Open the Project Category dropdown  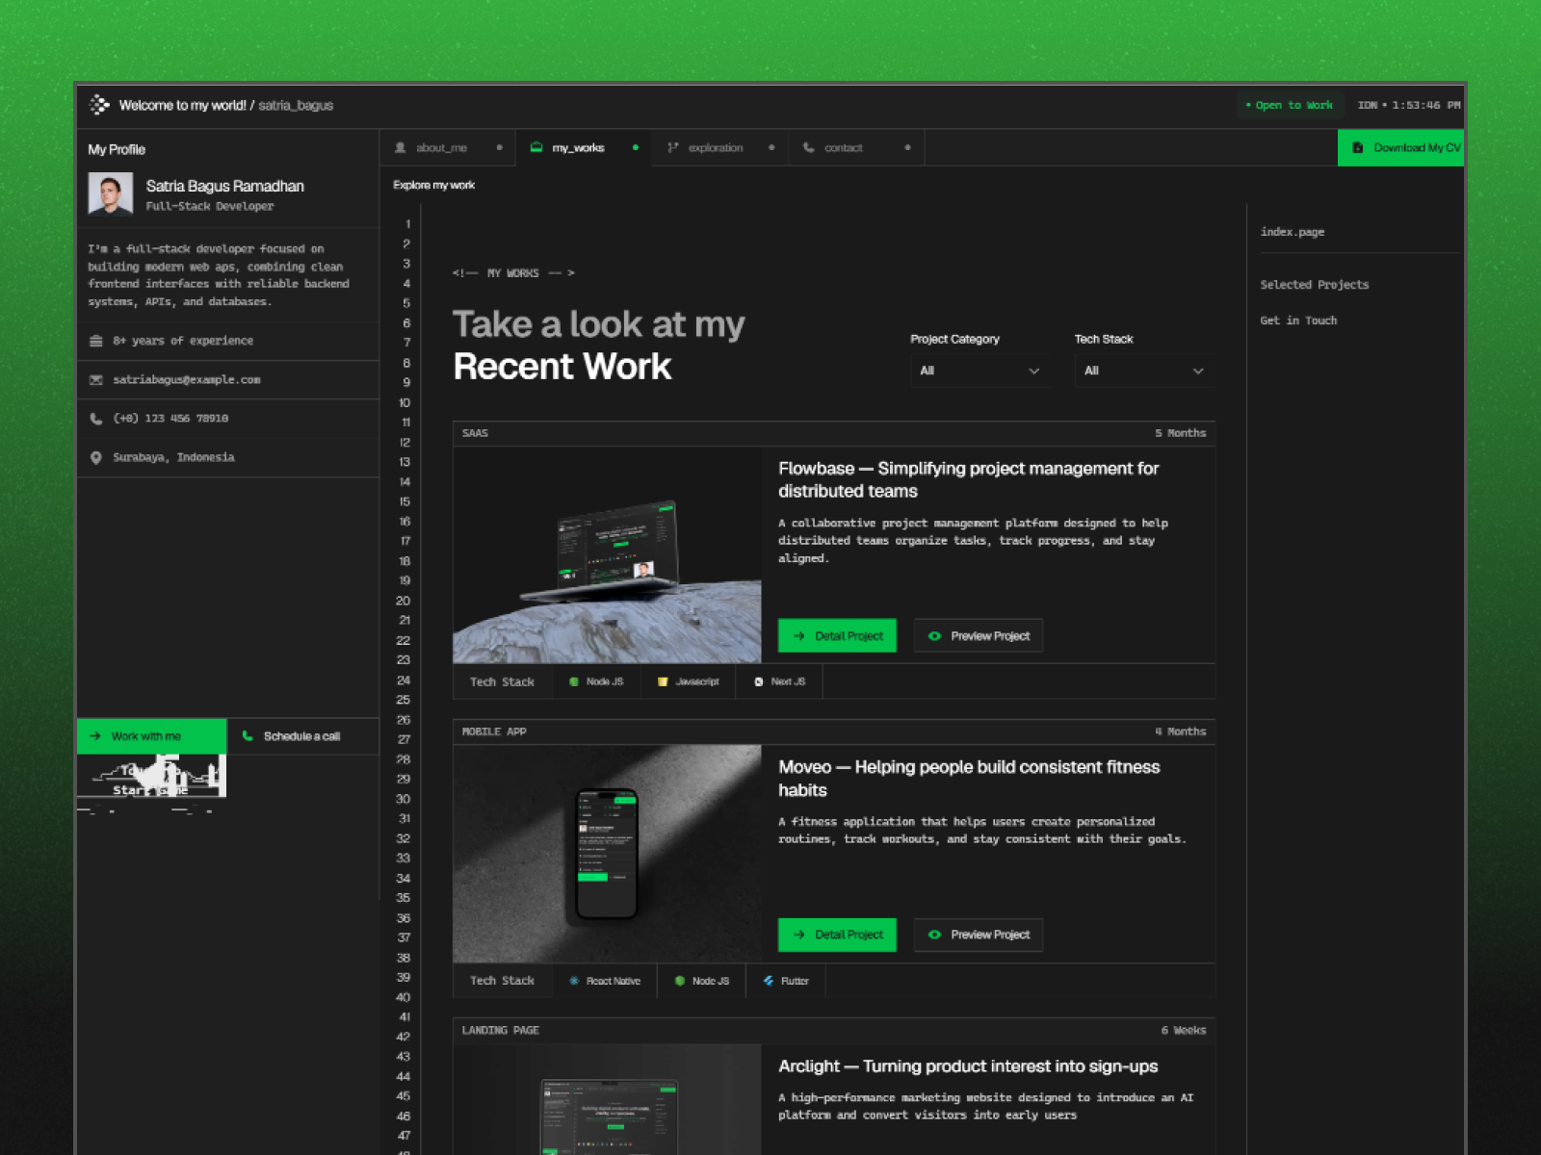(x=979, y=371)
